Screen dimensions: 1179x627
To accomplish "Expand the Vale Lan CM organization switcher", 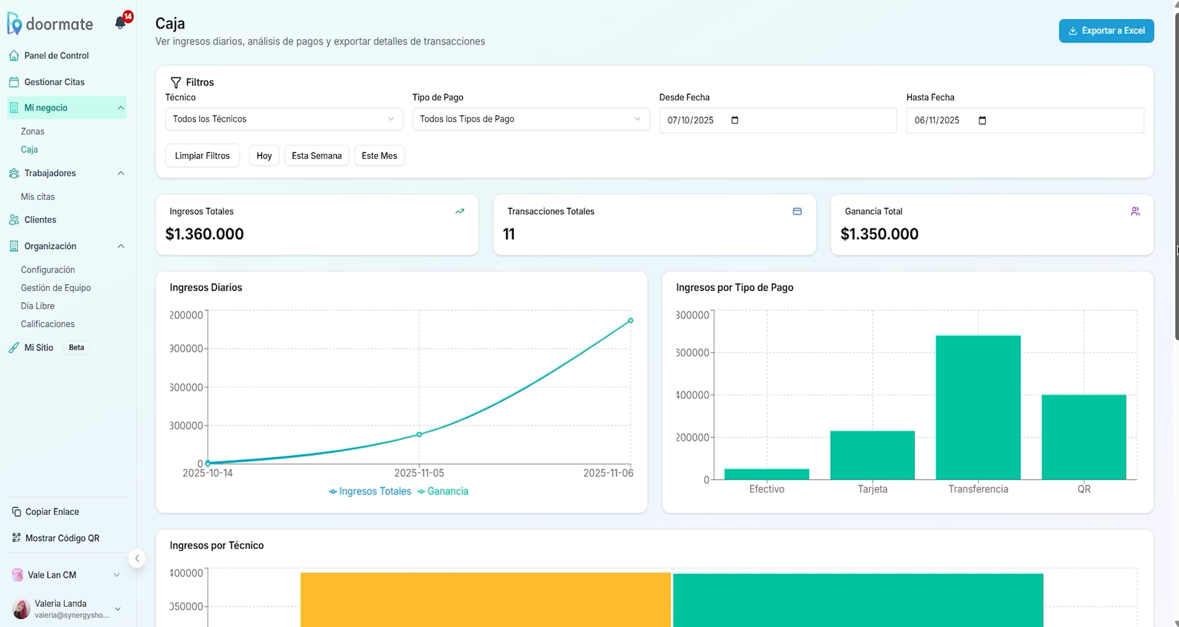I will click(116, 575).
